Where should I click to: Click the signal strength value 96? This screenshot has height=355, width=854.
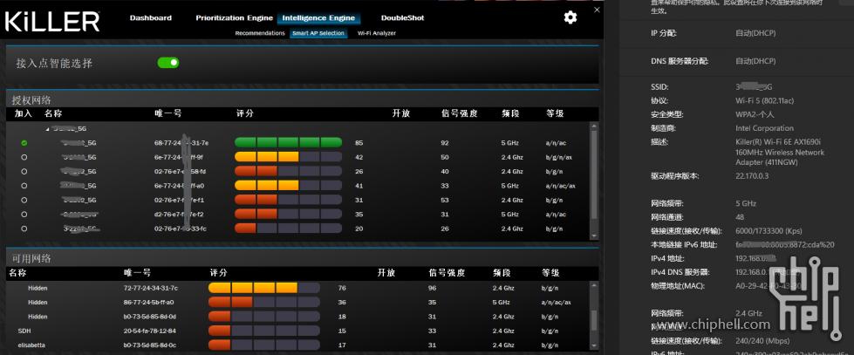(433, 288)
